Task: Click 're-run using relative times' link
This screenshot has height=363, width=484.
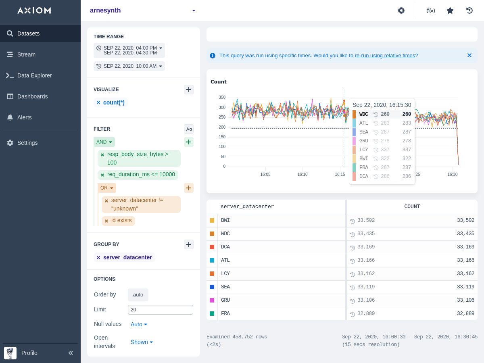Action: coord(385,56)
